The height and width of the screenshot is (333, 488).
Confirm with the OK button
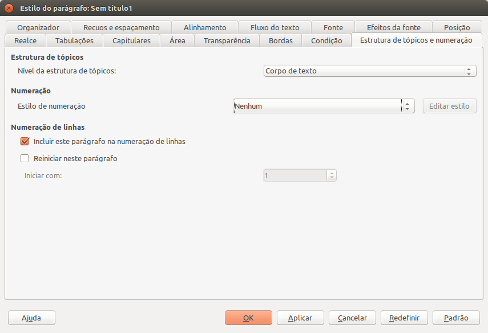click(248, 318)
